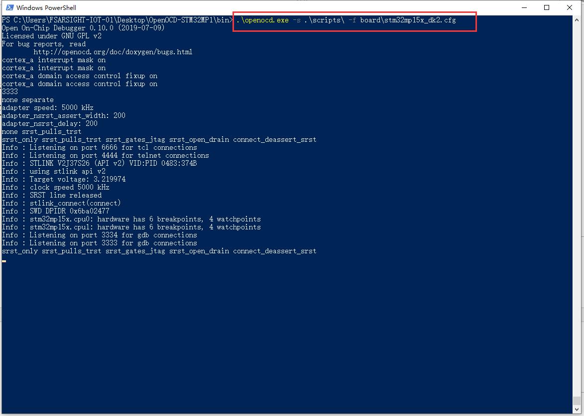Click the 'Listening on port 3333 for gdb' line
Screen dimensions: 584x416
(x=100, y=243)
